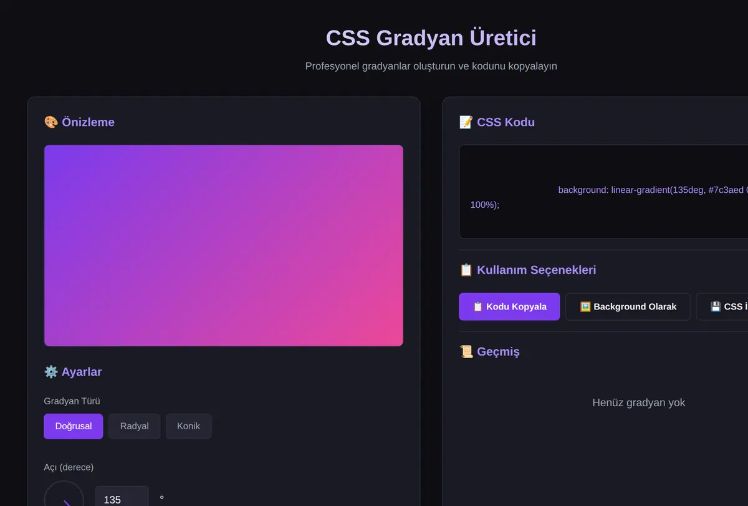Click the Henüz gradyan yok text
Screen dimensions: 748x506
click(x=638, y=402)
